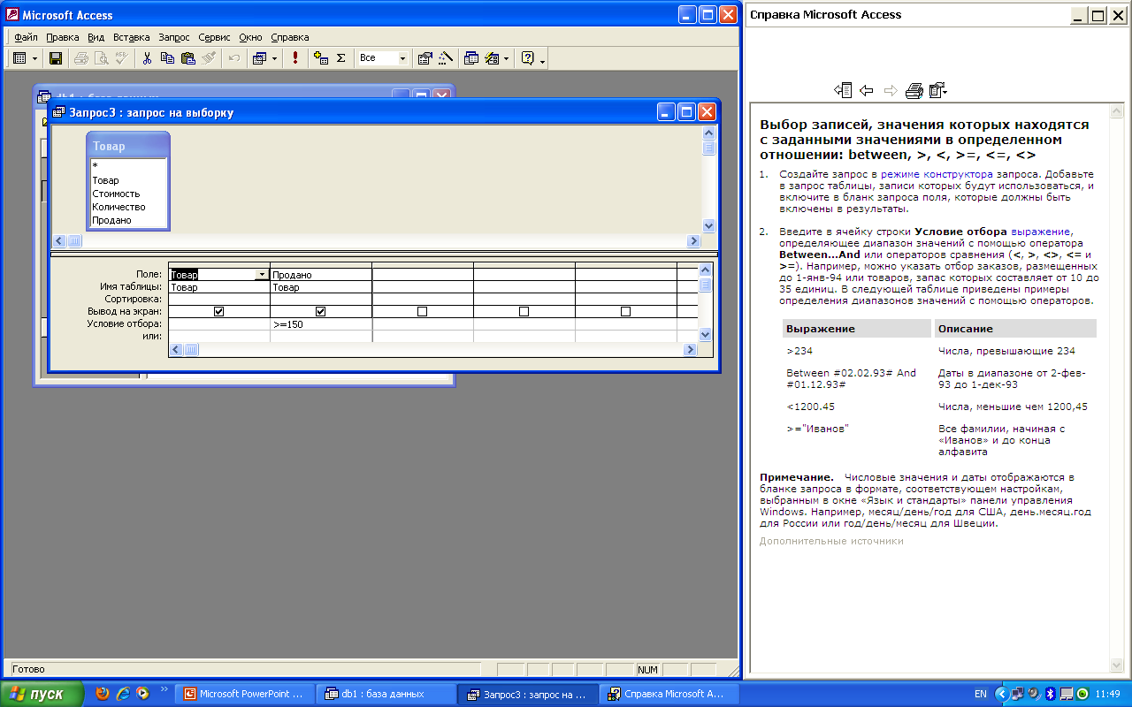Toggle Totals with the sigma icon
1132x707 pixels.
(340, 58)
